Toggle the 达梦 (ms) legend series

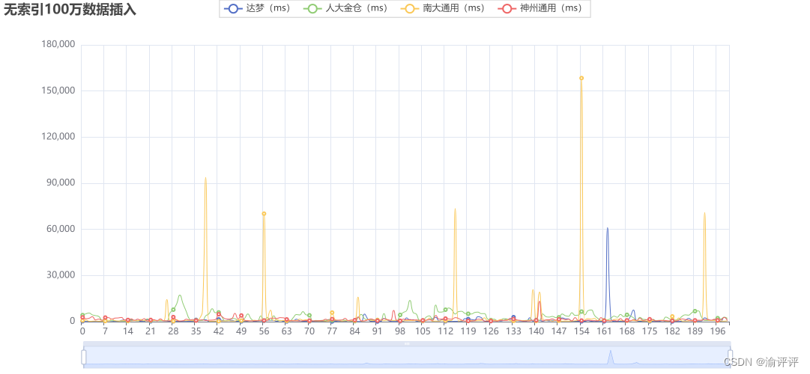[x=259, y=8]
